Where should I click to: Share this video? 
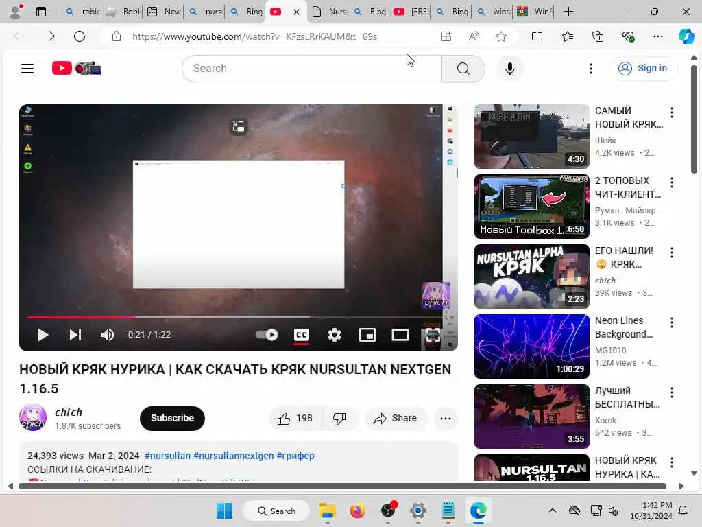pos(396,418)
